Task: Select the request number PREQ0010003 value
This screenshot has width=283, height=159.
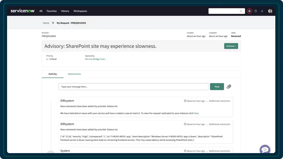Action: click(x=49, y=36)
